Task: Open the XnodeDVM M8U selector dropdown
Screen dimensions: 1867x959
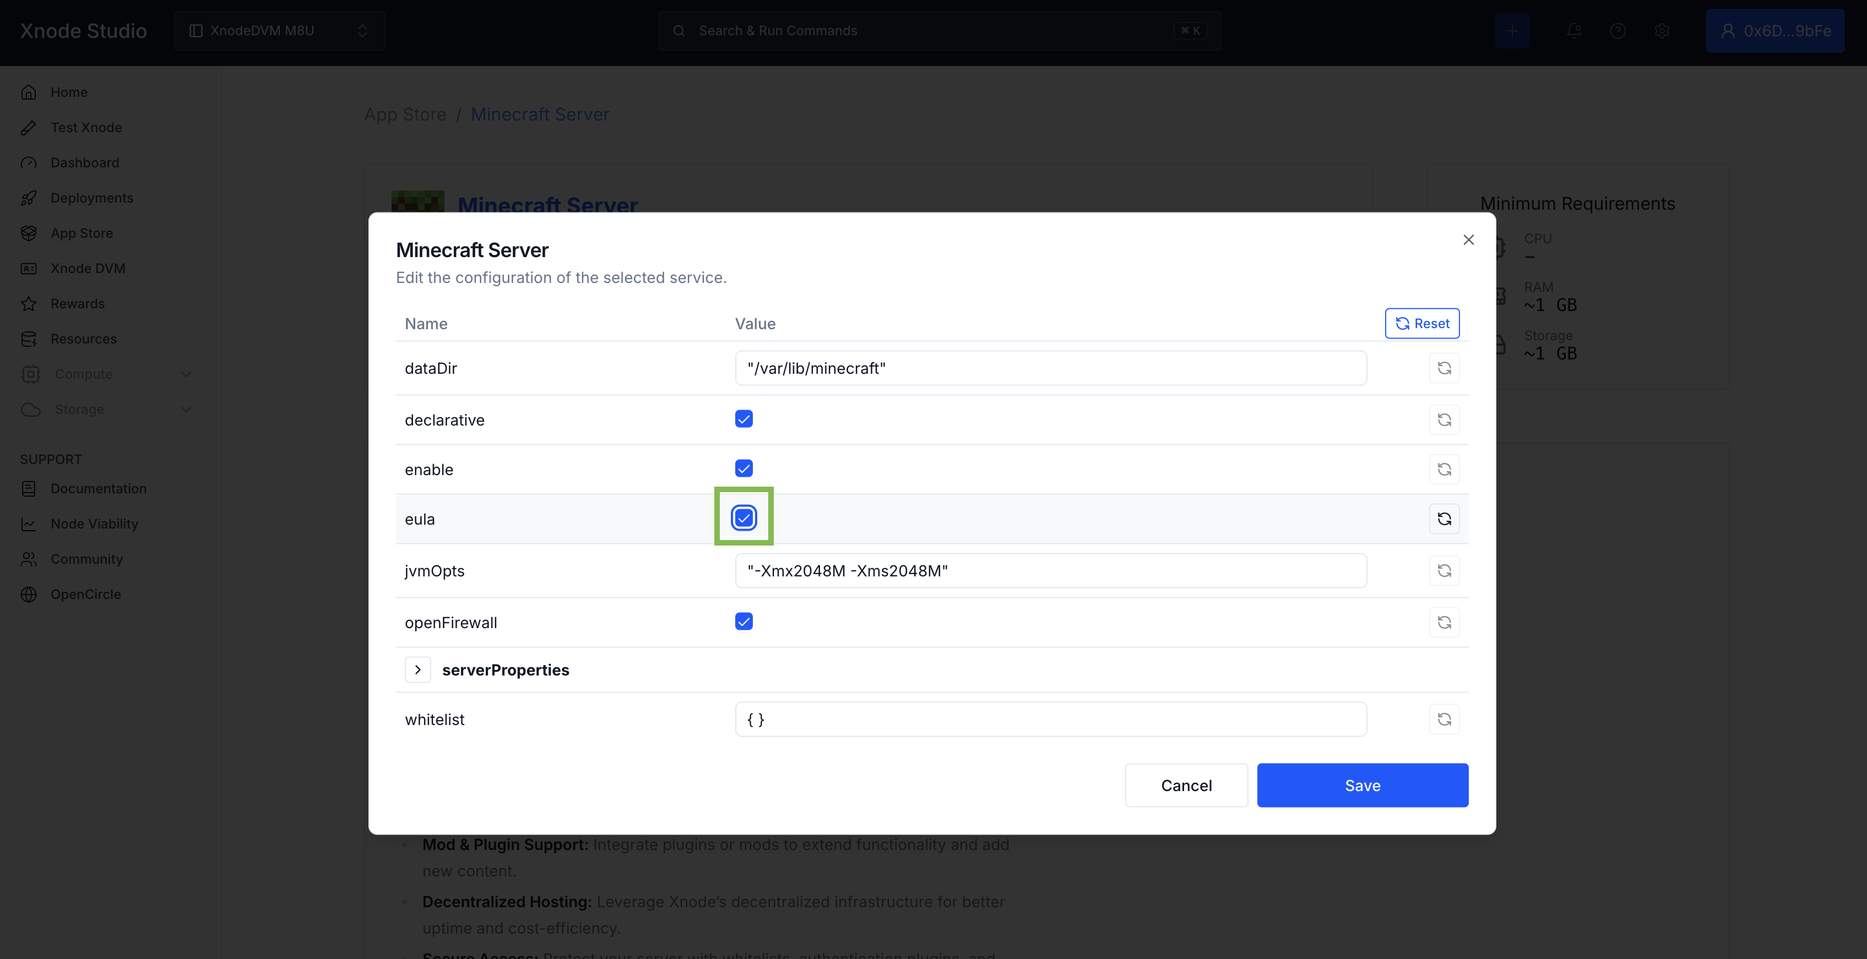Action: pos(279,30)
